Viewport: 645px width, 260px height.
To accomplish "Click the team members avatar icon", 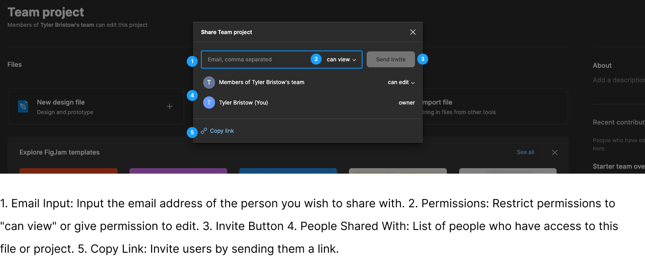I will 209,82.
